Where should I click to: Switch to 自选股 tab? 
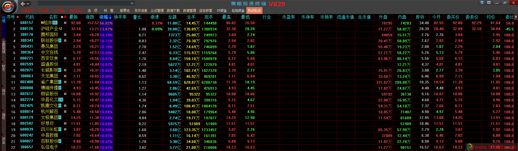point(60,10)
